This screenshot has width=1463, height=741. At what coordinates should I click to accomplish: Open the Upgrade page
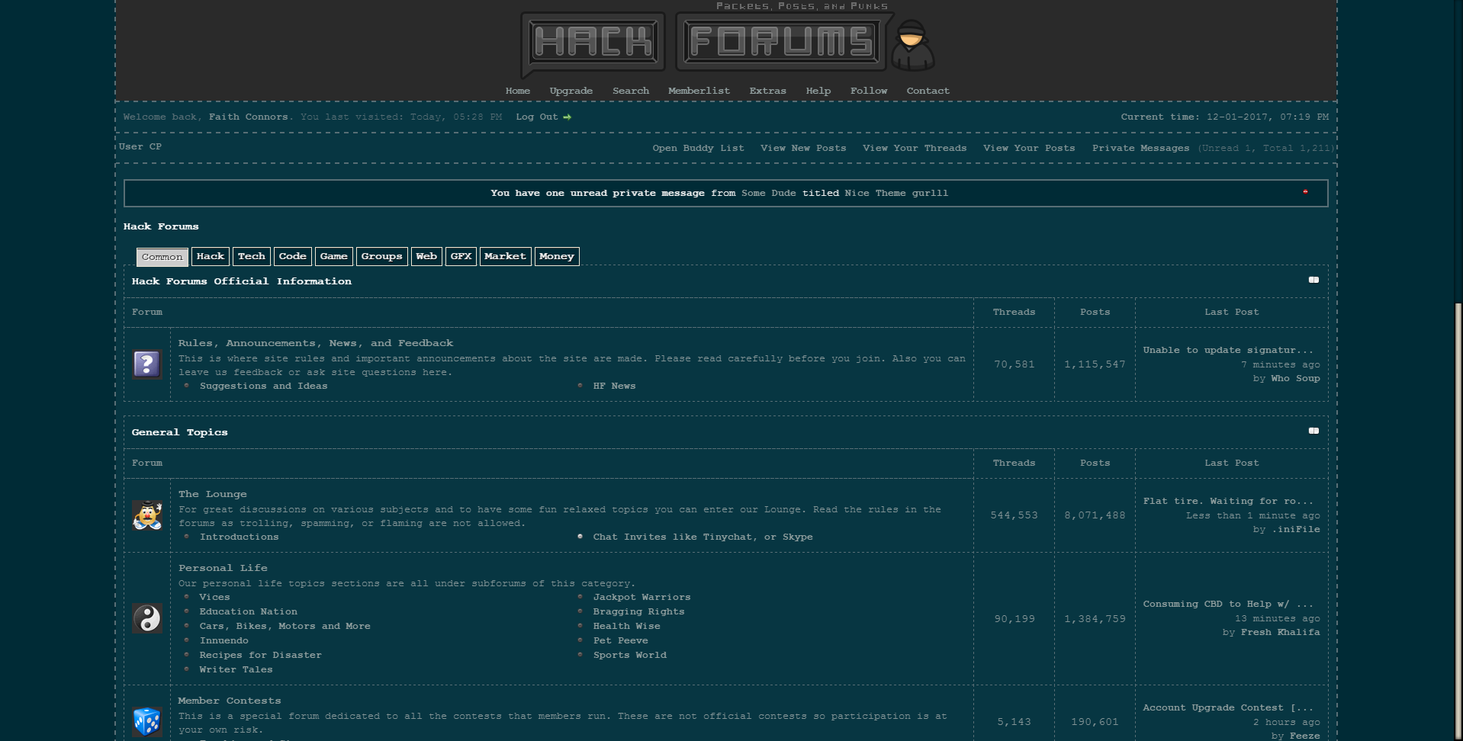coord(571,91)
